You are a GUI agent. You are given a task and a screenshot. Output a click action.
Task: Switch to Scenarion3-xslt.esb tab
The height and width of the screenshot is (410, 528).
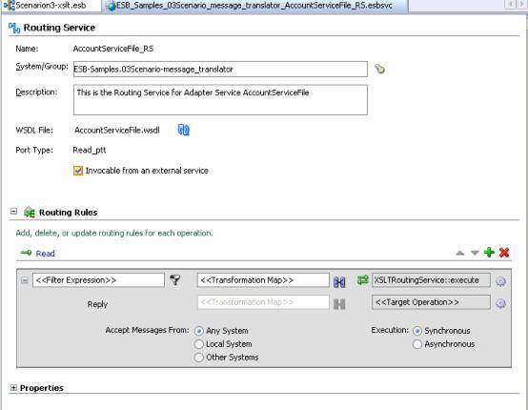pyautogui.click(x=51, y=6)
